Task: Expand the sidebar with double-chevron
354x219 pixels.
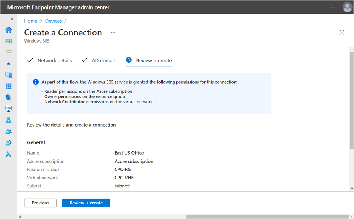Action: [12, 19]
